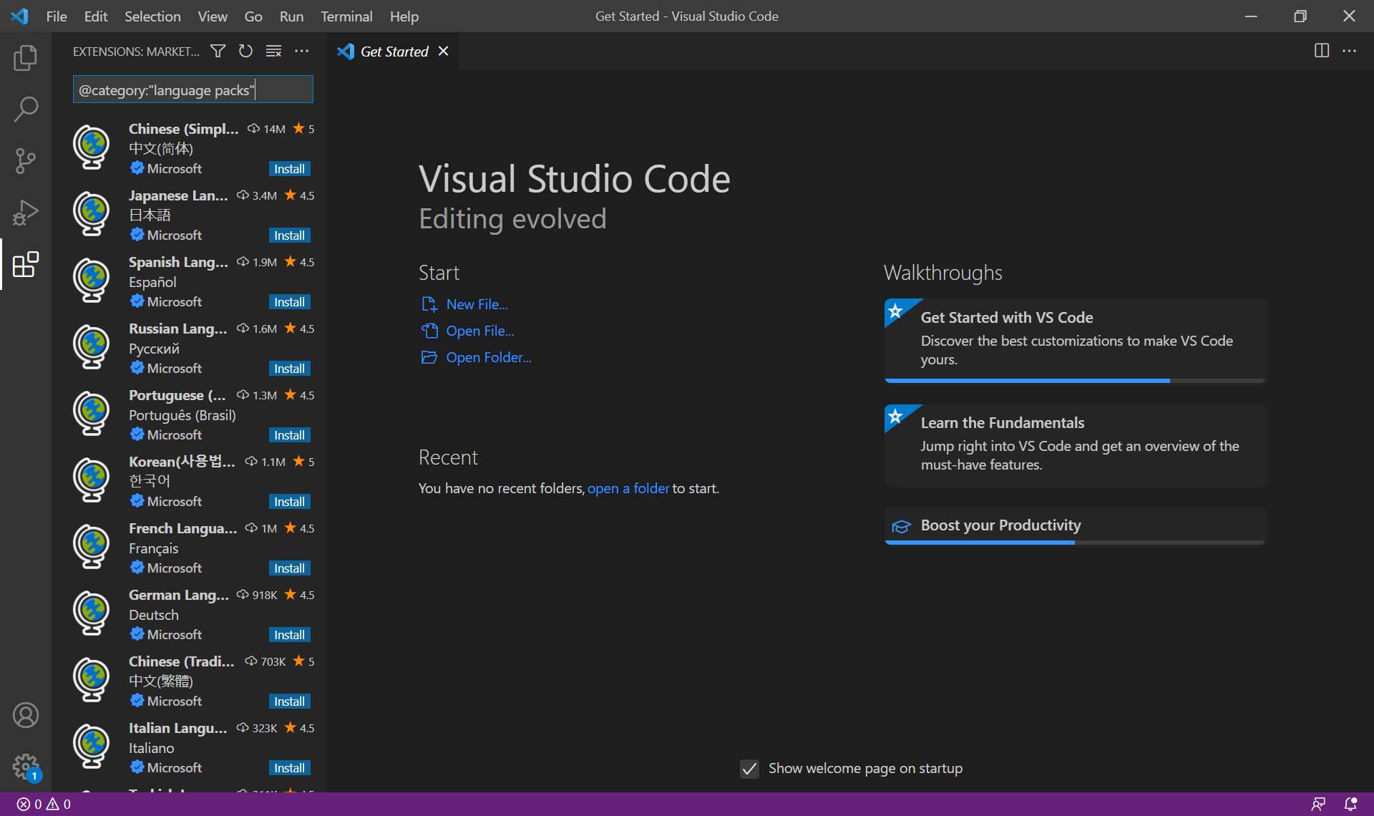Clear extensions search results icon

click(273, 51)
